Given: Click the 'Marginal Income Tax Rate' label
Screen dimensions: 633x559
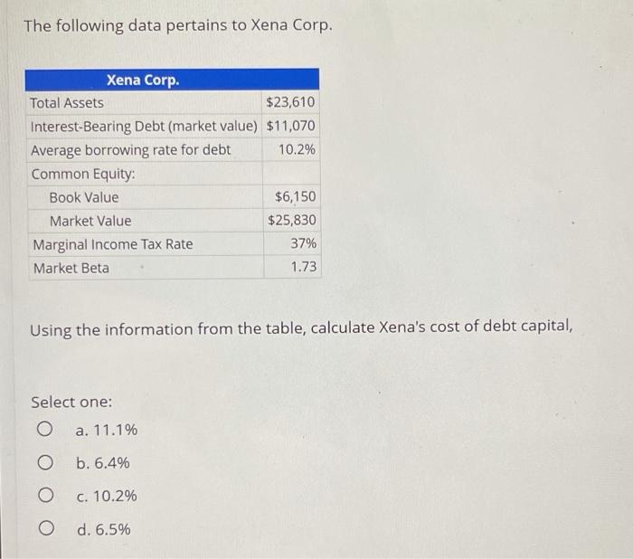Looking at the screenshot, I should 113,244.
